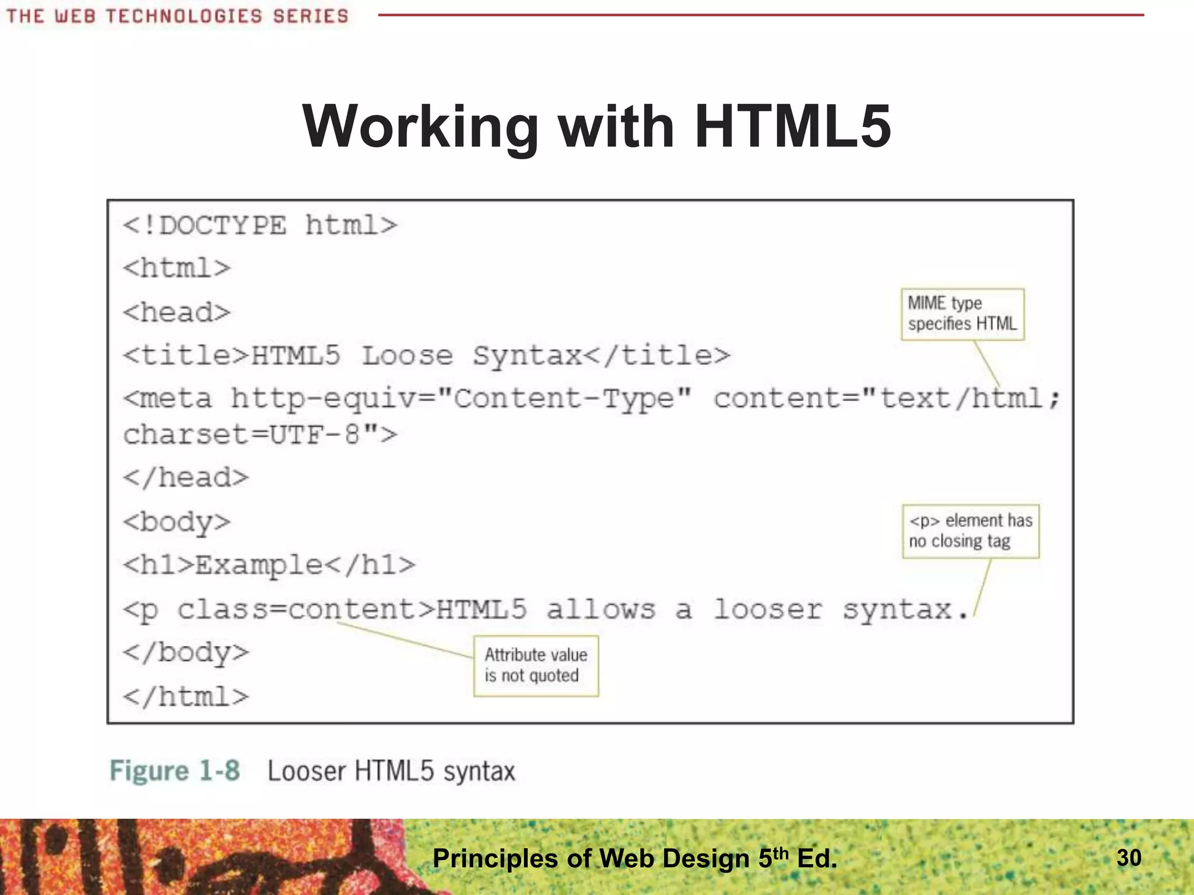Screen dimensions: 1194x895
Task: Select the "<!DOCTYPE html>" code line
Action: [x=260, y=225]
